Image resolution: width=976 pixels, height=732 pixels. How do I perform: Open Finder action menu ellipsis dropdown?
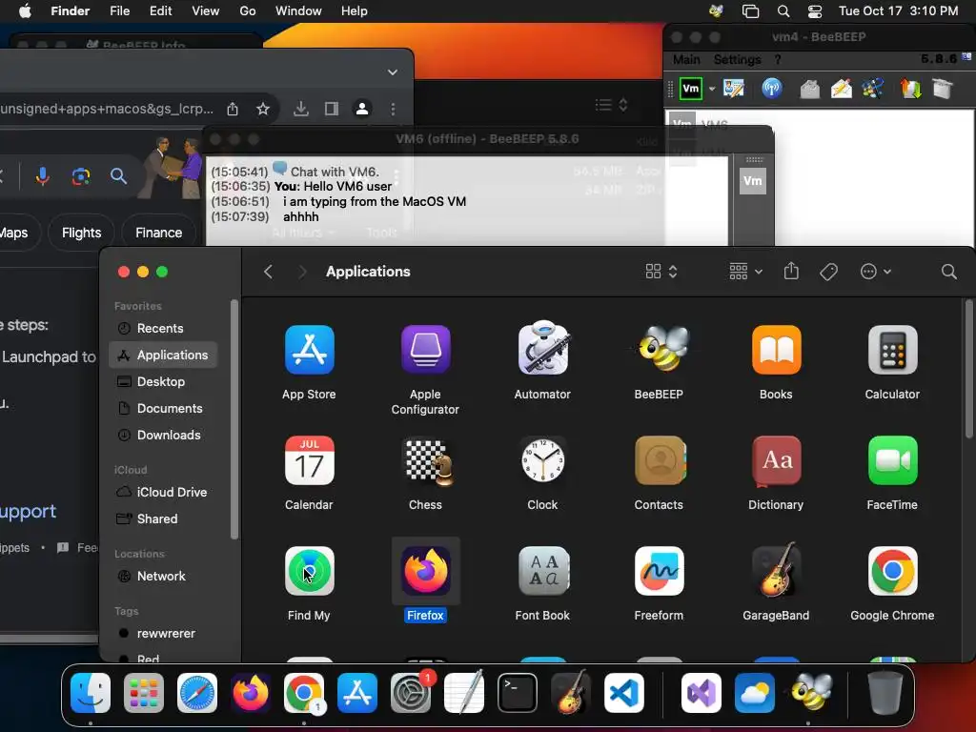click(x=876, y=272)
